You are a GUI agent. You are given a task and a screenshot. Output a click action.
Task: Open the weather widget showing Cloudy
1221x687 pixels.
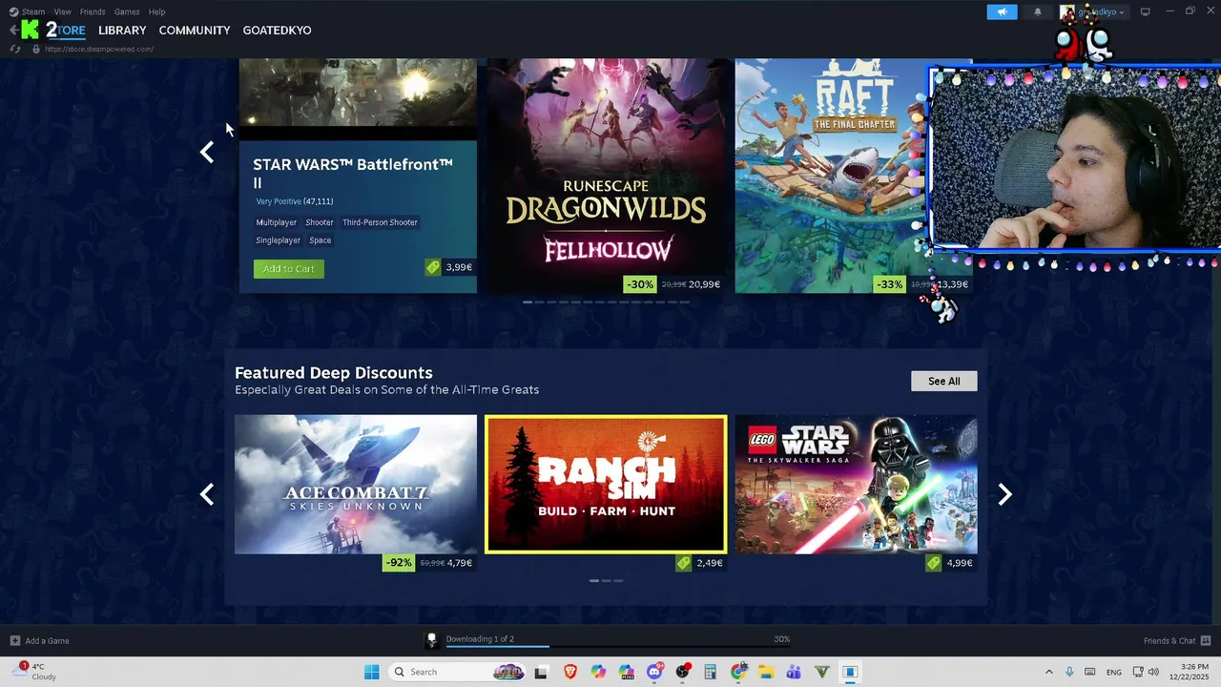(x=34, y=672)
